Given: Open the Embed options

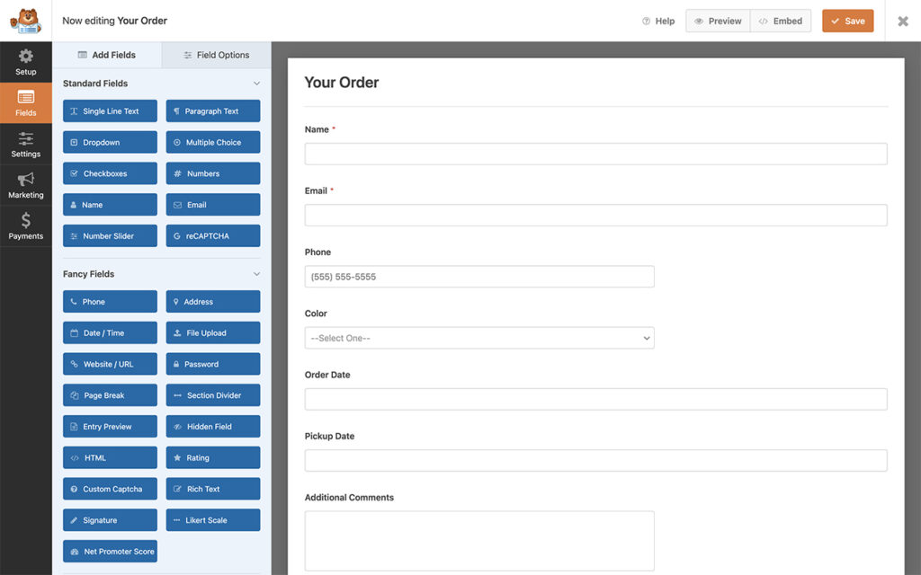Looking at the screenshot, I should click(x=781, y=21).
